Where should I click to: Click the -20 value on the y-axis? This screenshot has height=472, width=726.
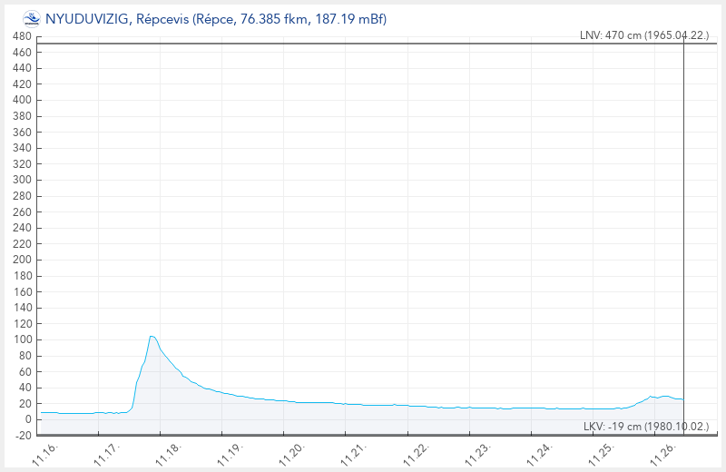(x=22, y=436)
